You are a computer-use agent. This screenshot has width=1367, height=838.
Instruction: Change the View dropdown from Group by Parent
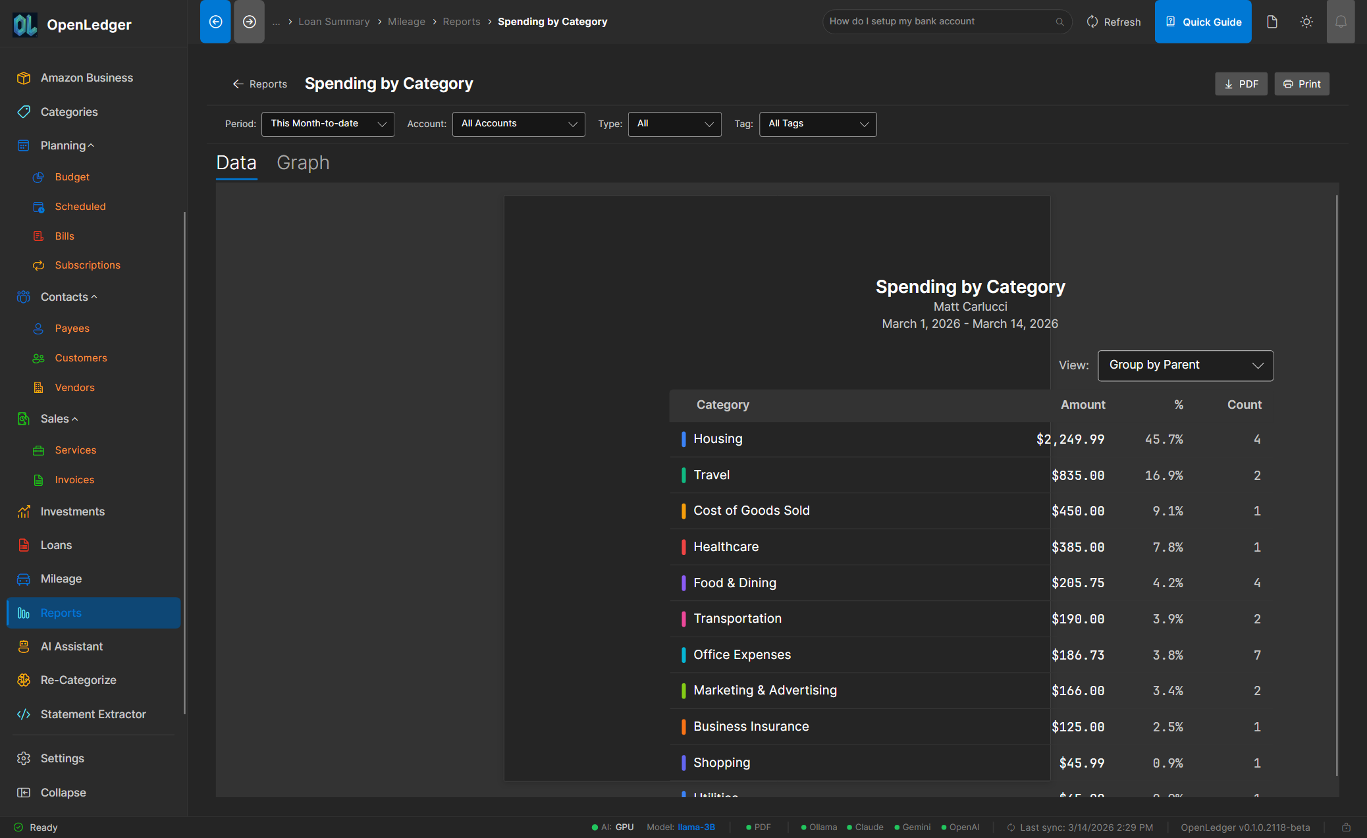tap(1185, 365)
